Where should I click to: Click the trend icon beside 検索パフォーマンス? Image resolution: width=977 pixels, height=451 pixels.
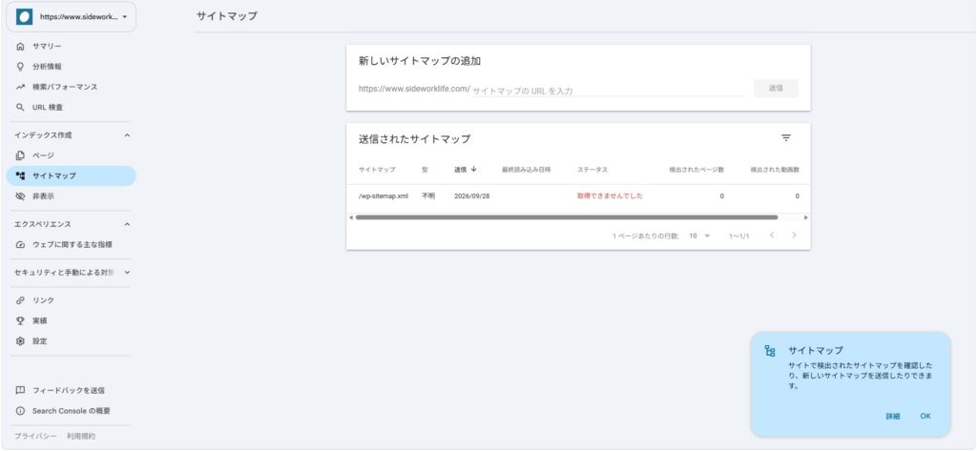pyautogui.click(x=21, y=87)
